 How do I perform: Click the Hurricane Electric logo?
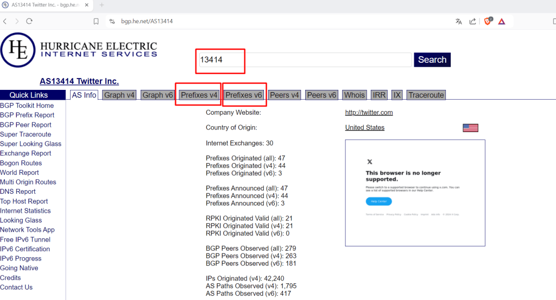point(79,50)
